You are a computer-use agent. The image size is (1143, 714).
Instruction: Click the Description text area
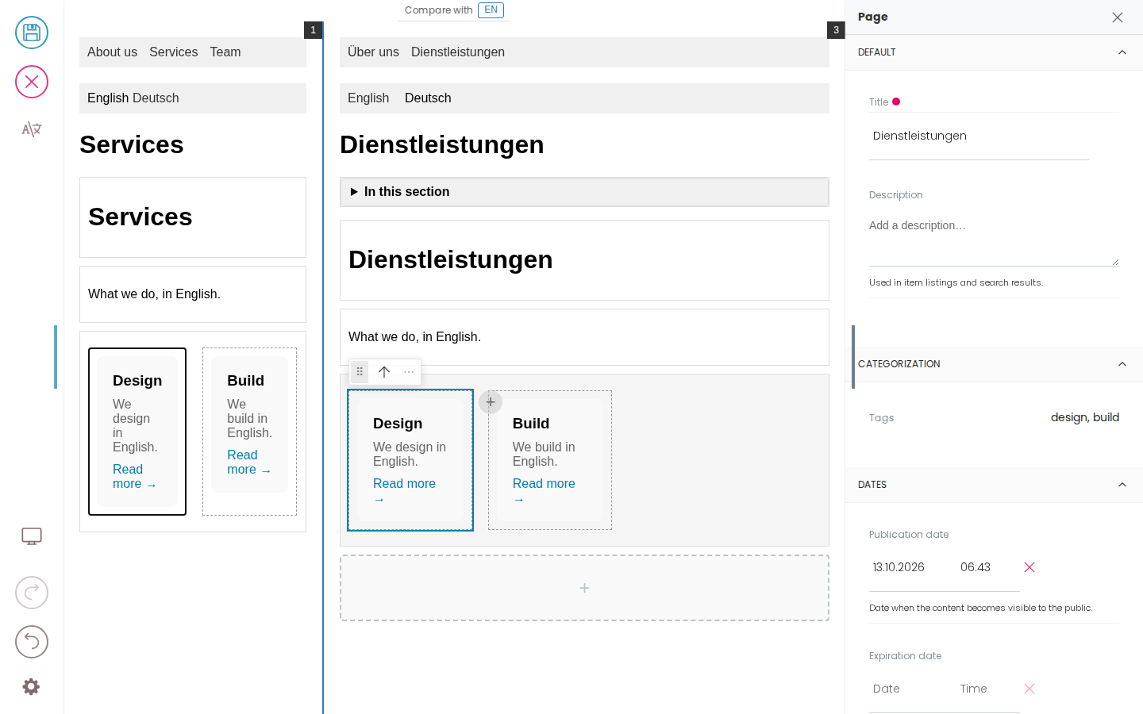coord(994,238)
